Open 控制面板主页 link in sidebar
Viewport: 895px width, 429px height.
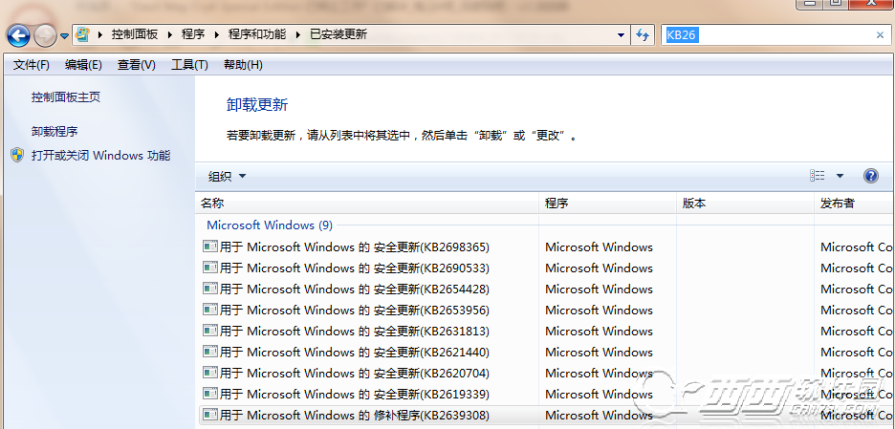[66, 97]
